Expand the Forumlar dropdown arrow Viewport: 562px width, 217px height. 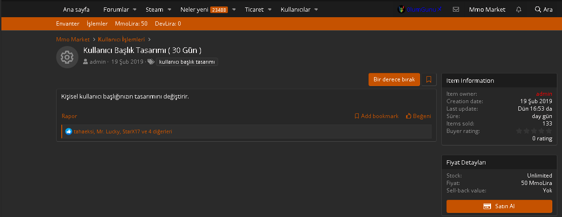click(135, 9)
